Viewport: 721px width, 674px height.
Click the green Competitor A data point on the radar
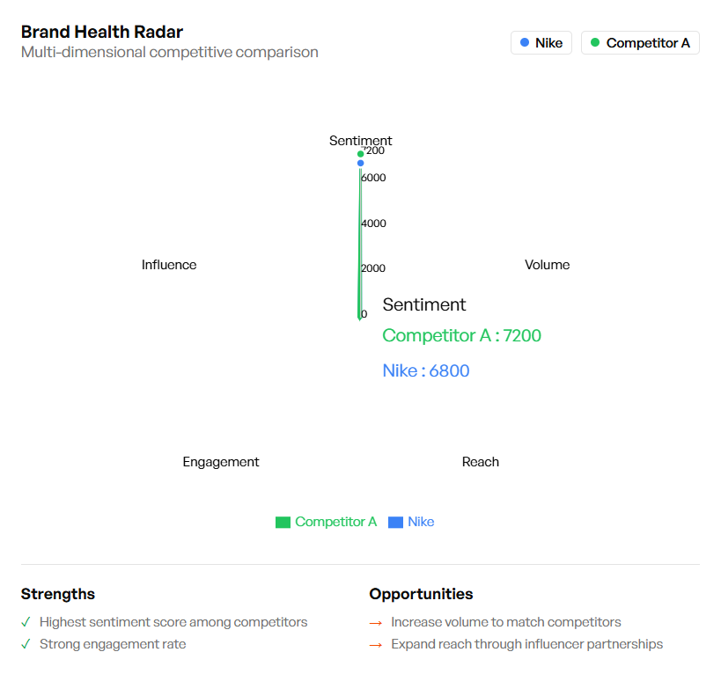(x=361, y=154)
